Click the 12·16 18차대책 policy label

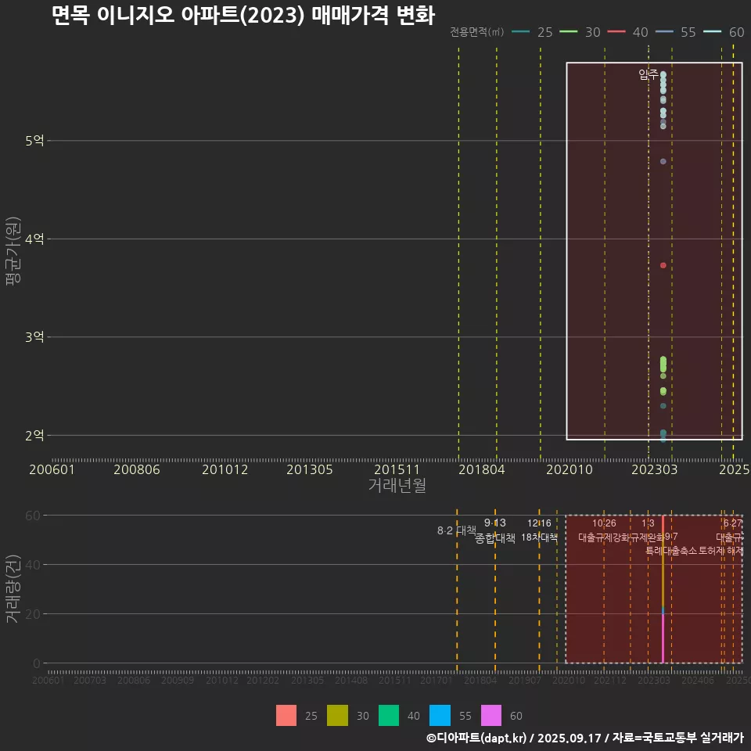click(x=539, y=531)
